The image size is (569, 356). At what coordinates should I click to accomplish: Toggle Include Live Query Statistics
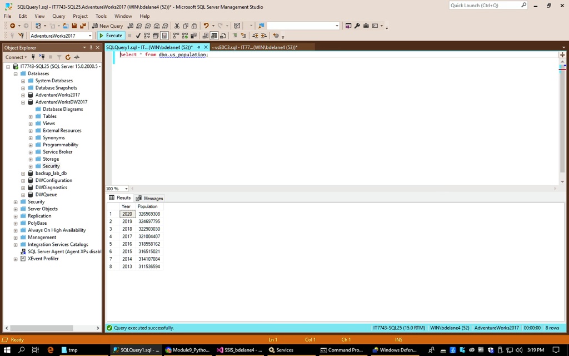[x=184, y=36]
